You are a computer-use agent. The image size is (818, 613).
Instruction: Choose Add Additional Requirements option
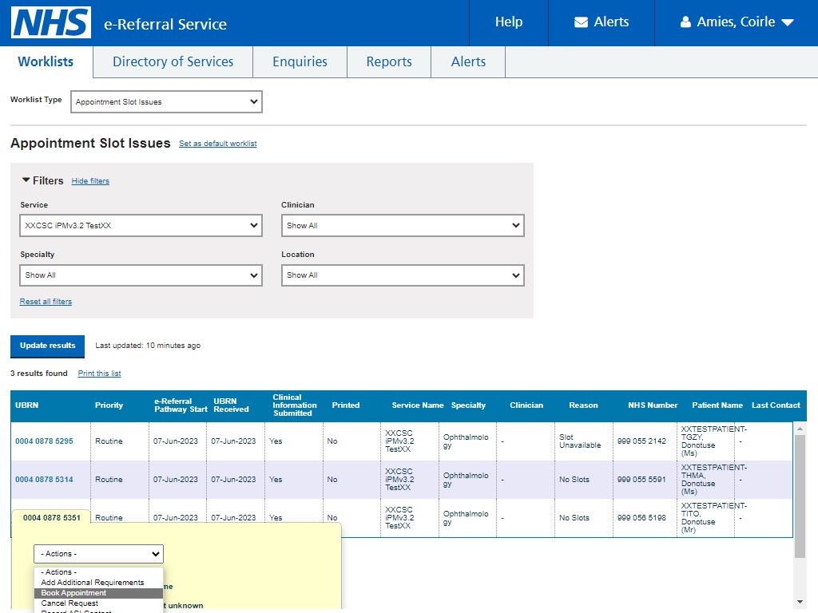[x=98, y=582]
